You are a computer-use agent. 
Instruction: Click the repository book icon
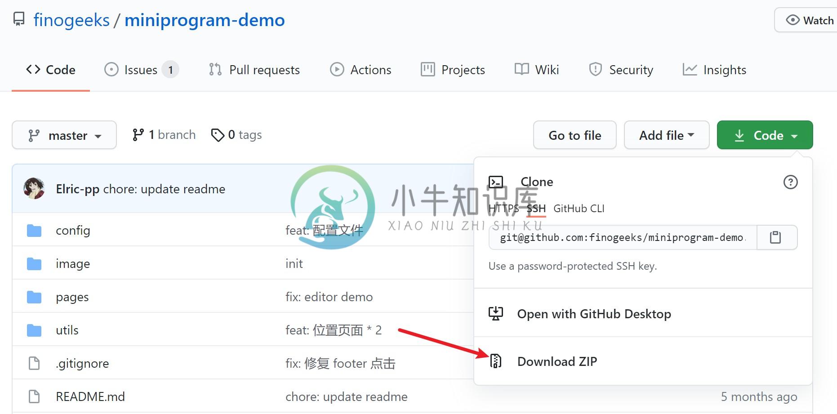tap(19, 19)
